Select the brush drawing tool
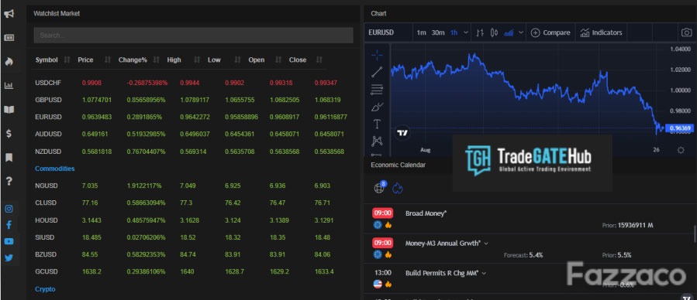The width and height of the screenshot is (697, 300). coord(377,107)
